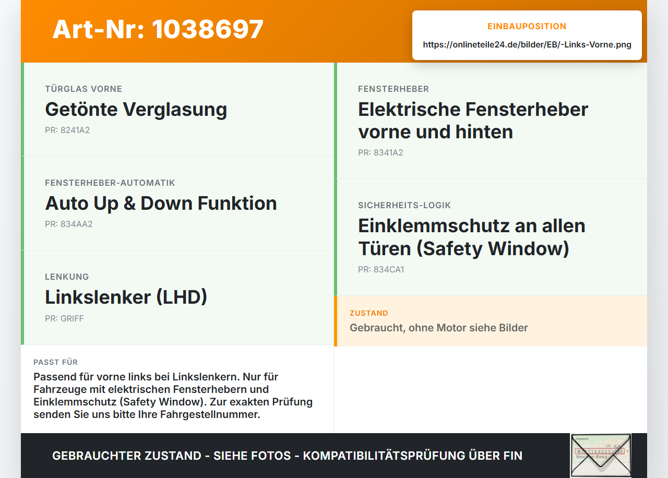Click the PASST FÜR label
Image resolution: width=668 pixels, height=478 pixels.
(56, 362)
